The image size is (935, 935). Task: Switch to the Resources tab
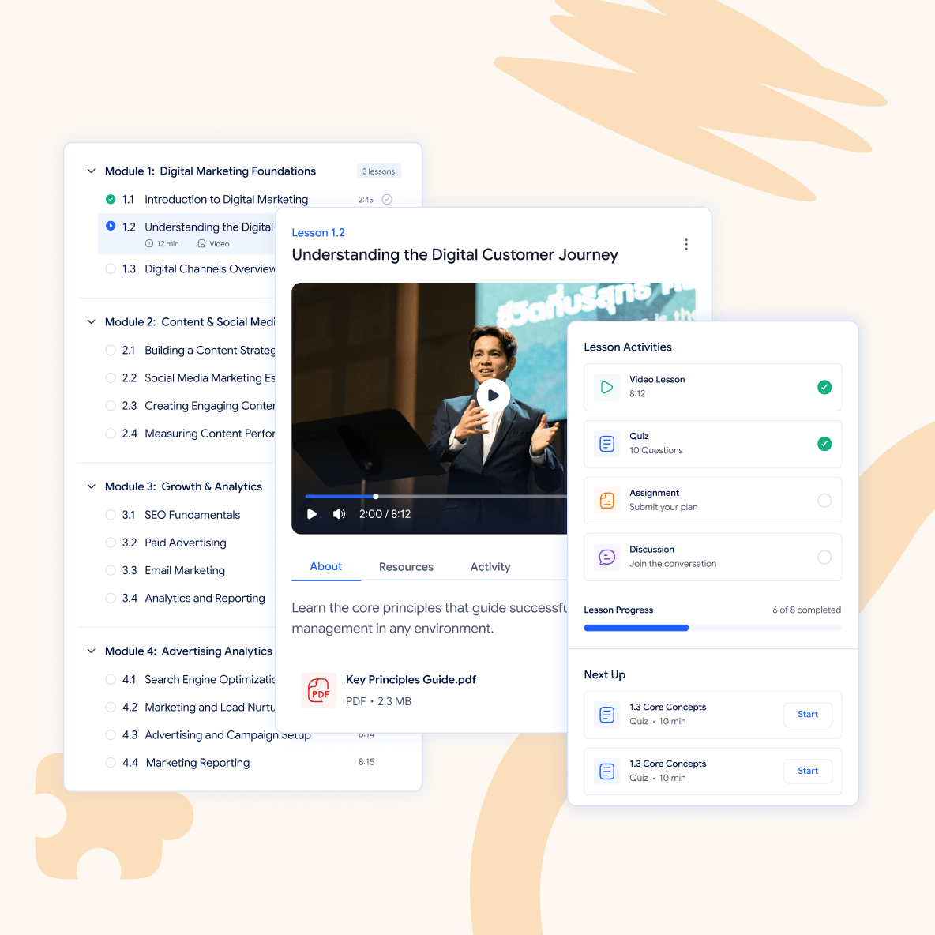click(406, 566)
